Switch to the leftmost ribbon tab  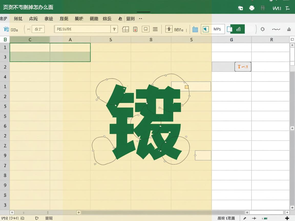tap(3, 18)
